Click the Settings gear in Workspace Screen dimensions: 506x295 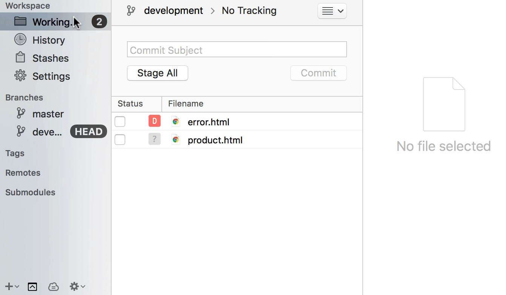(x=20, y=76)
